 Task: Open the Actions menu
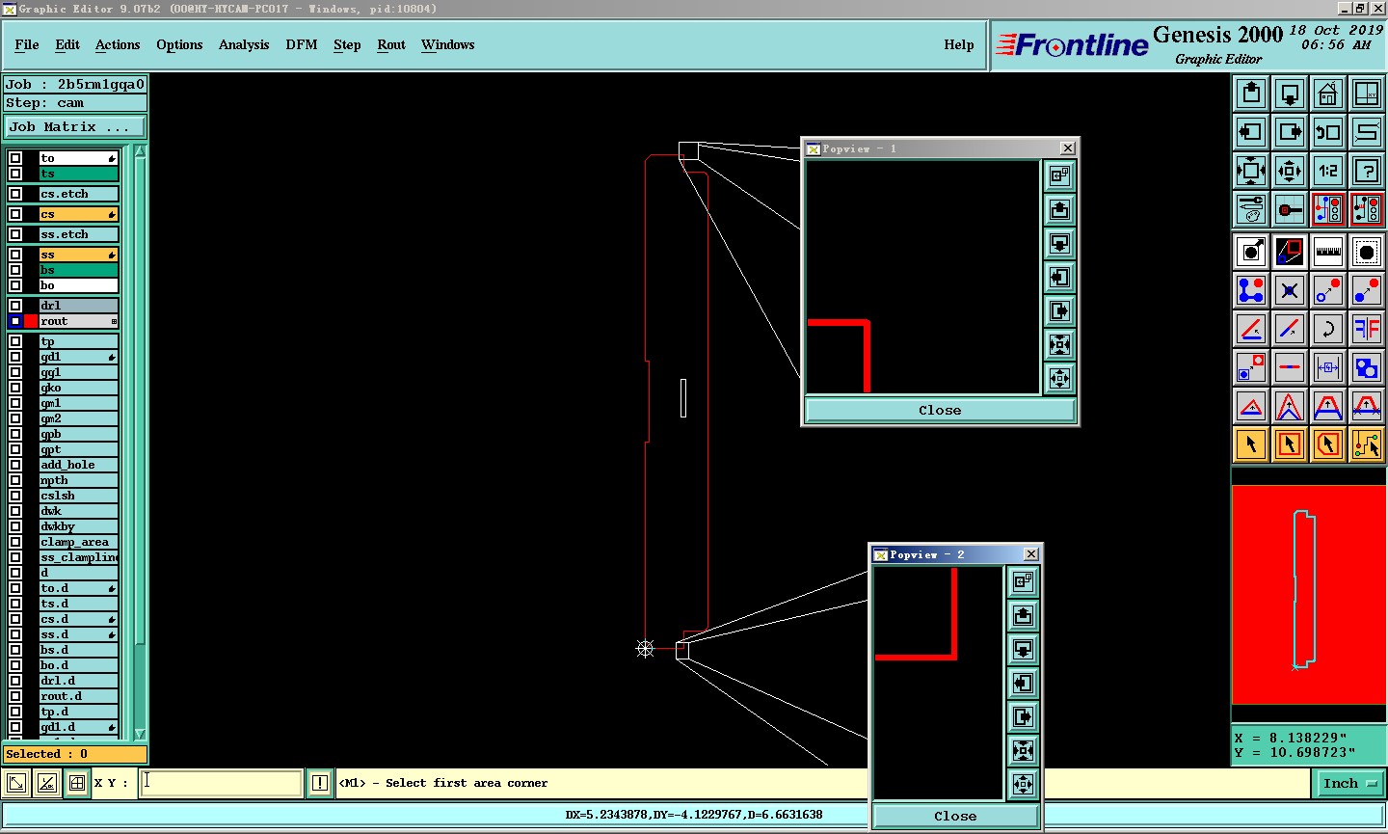[118, 44]
